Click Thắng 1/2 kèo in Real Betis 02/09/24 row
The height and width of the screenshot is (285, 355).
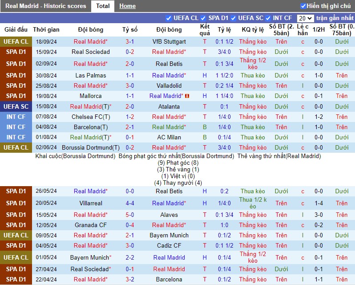[x=253, y=64]
